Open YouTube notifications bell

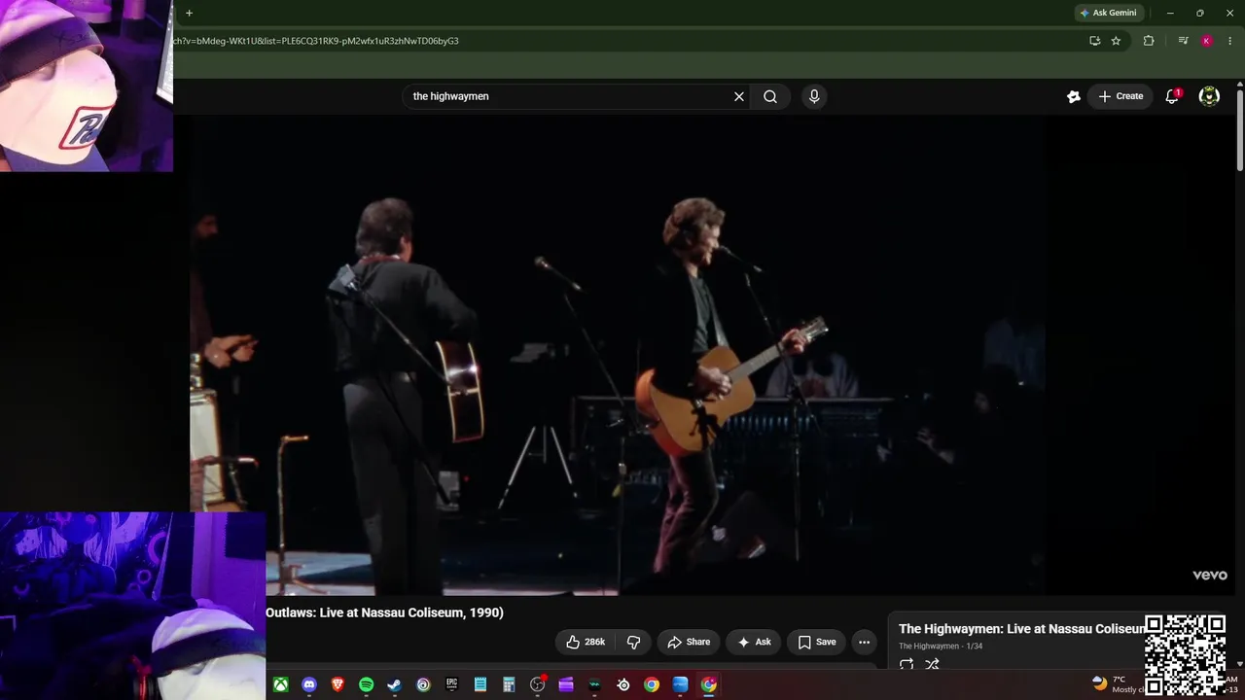click(1172, 96)
